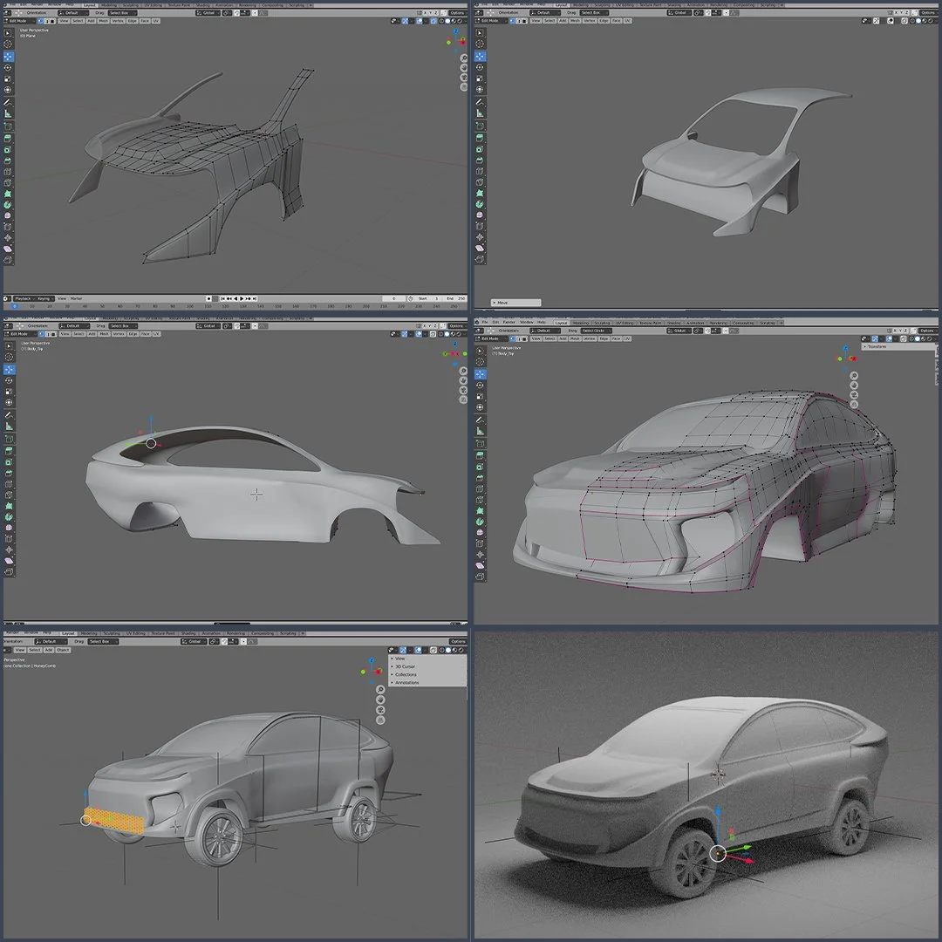This screenshot has height=942, width=942.
Task: Click the camera view icon in honeycomb grille panel
Action: point(380,710)
